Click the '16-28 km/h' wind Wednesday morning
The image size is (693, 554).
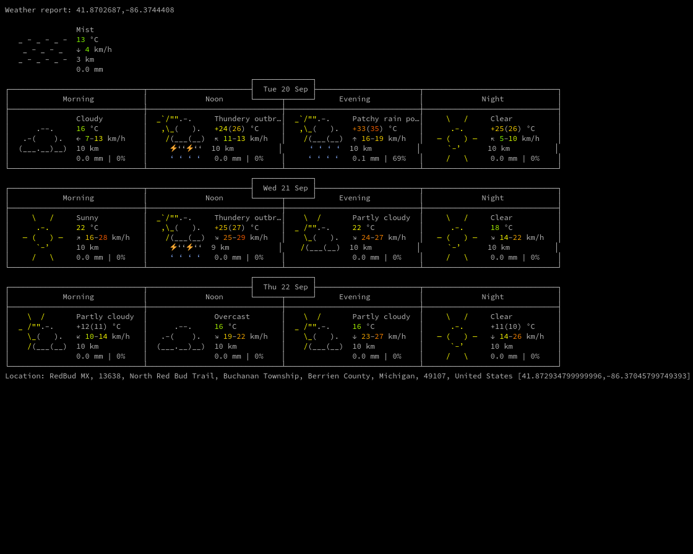tap(103, 237)
